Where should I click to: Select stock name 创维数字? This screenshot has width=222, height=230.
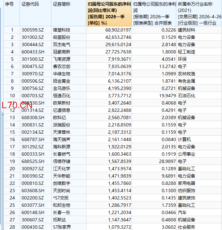click(x=62, y=183)
